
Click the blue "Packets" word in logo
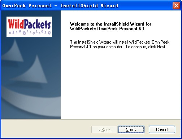(37, 24)
